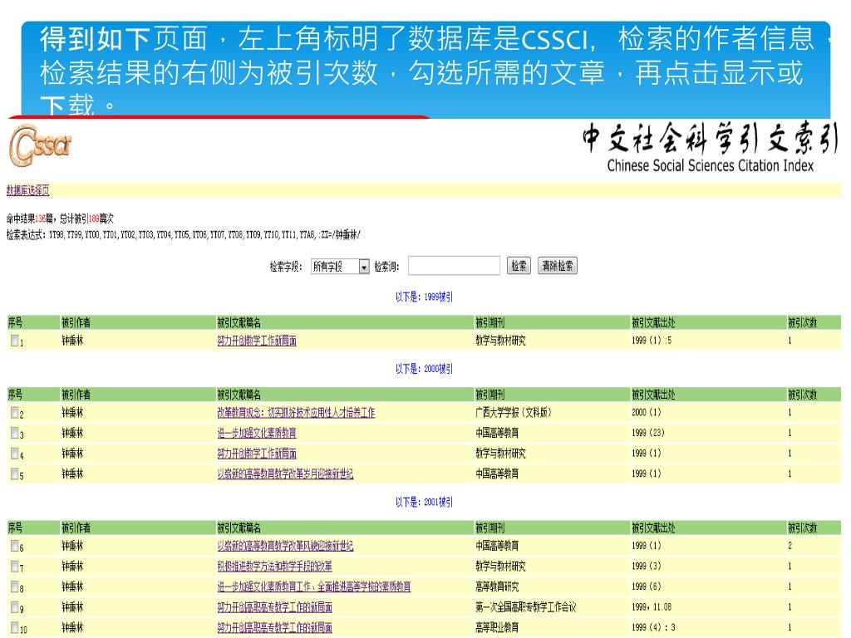Open 改革教育观念 article link in row 2

pyautogui.click(x=296, y=413)
